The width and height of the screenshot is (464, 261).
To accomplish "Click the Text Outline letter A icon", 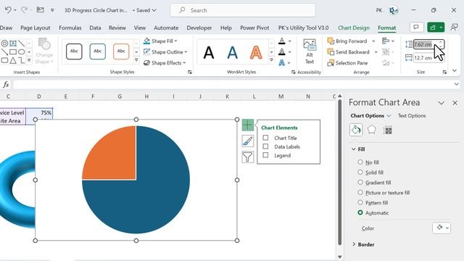I will coord(282,51).
